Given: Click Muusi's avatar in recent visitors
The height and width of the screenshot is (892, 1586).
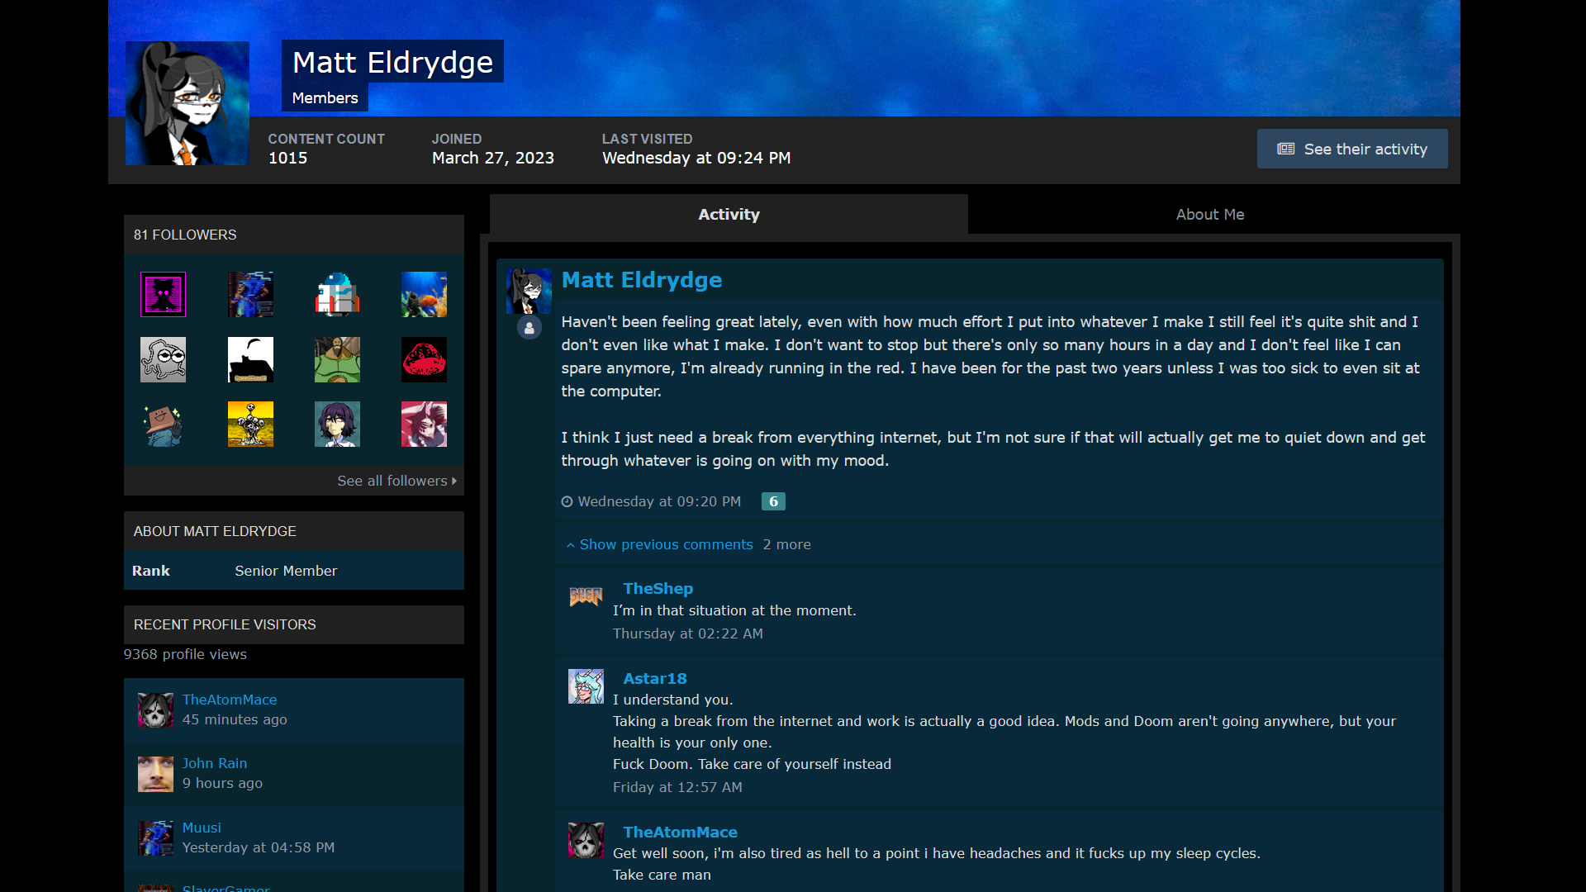Looking at the screenshot, I should [155, 838].
